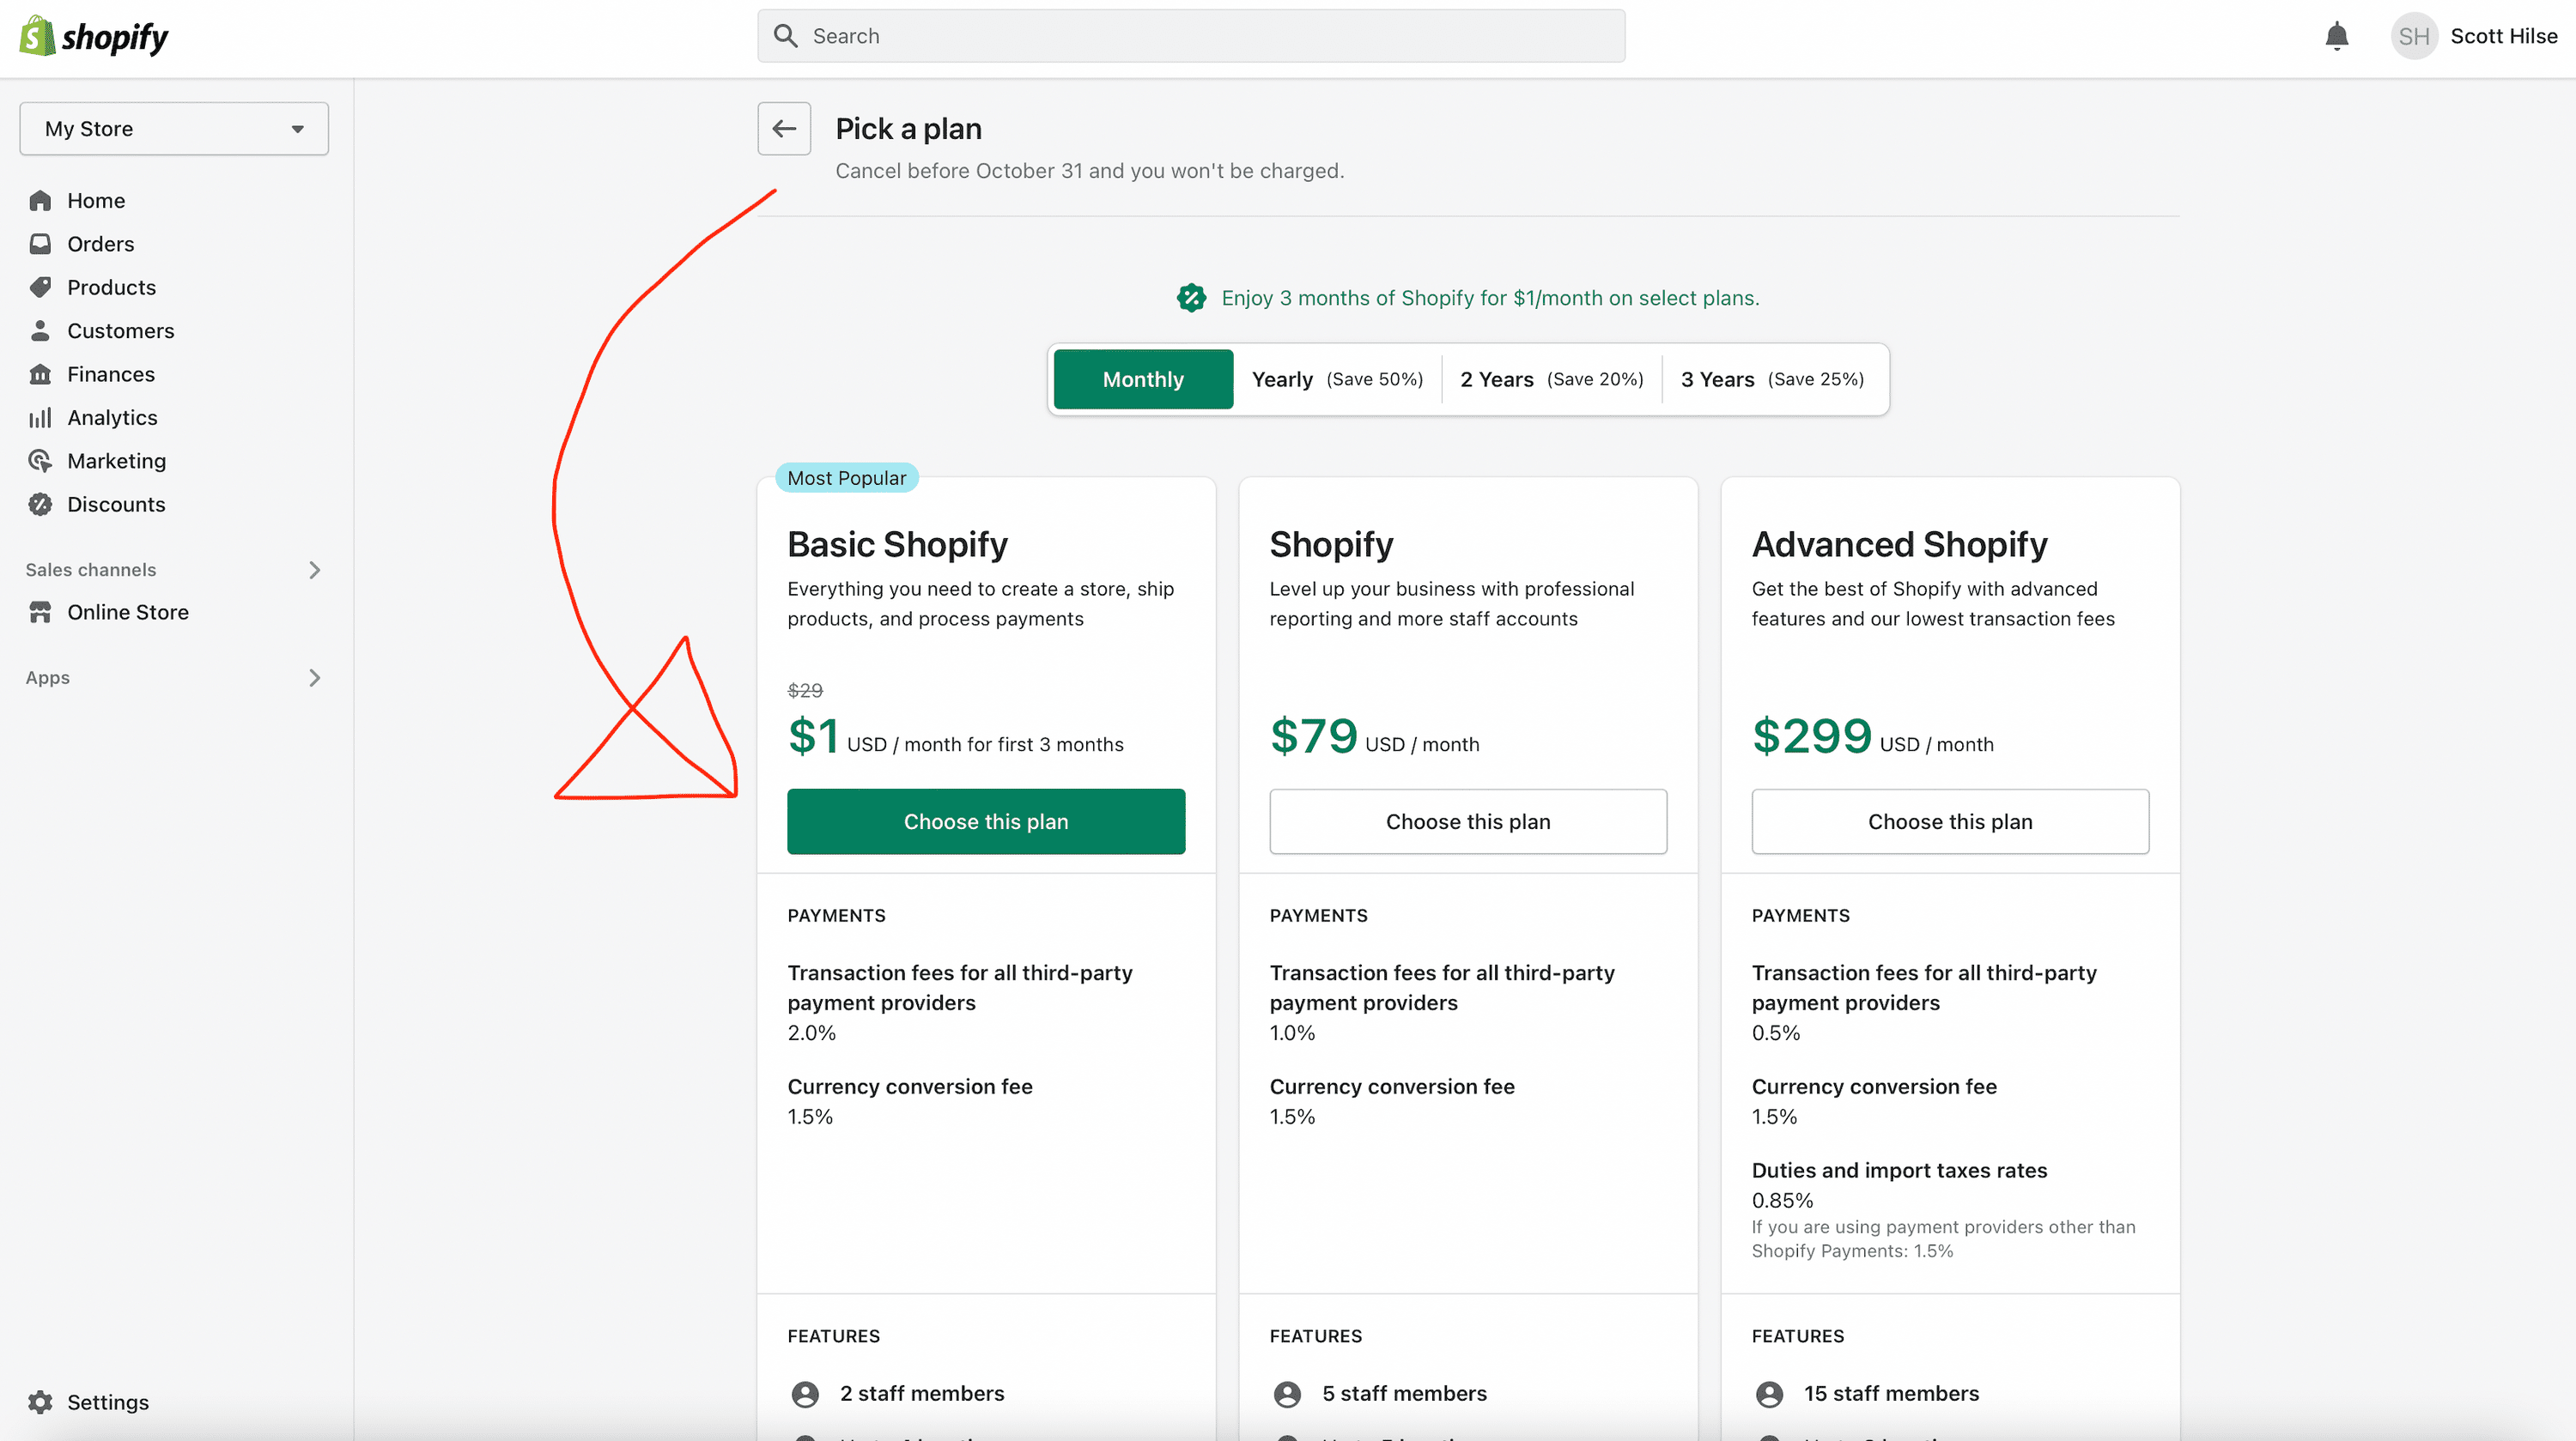Click the Products tag icon
2576x1441 pixels.
click(x=40, y=288)
